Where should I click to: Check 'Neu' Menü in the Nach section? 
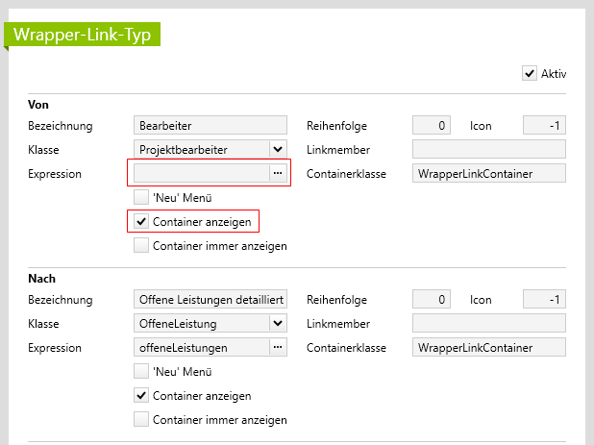[141, 371]
